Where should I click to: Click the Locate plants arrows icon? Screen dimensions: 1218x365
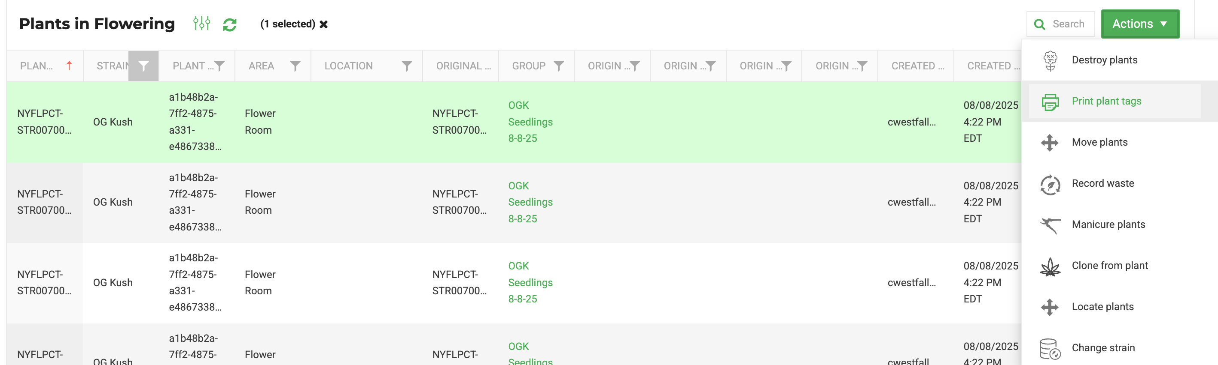[x=1050, y=307]
